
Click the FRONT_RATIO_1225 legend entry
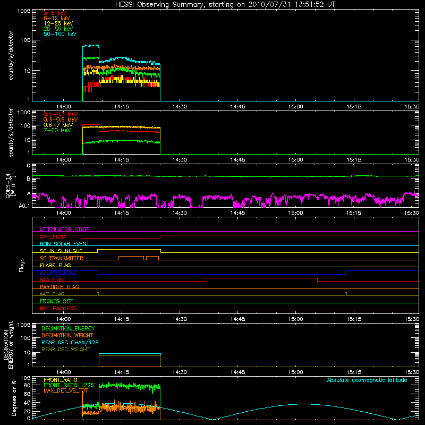[69, 385]
